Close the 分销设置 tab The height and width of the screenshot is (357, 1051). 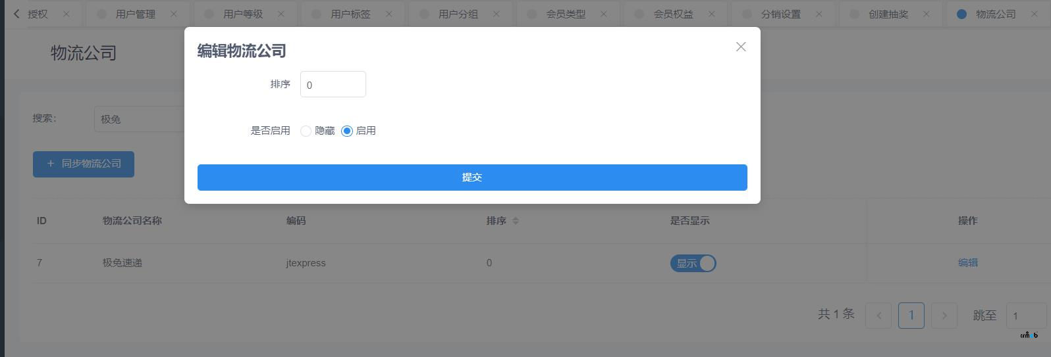[819, 14]
